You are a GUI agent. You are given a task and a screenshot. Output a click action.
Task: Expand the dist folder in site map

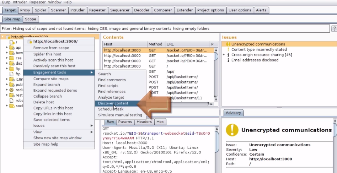pyautogui.click(x=7, y=63)
